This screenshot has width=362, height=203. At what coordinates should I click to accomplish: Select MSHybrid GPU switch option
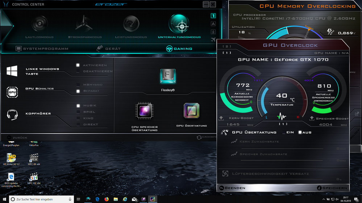(78, 85)
